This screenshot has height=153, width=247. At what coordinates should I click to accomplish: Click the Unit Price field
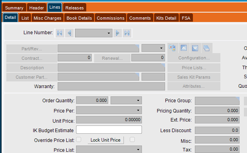[109, 120]
